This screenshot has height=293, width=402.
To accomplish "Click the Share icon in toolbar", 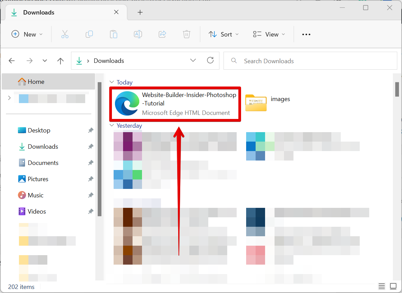I will 162,34.
